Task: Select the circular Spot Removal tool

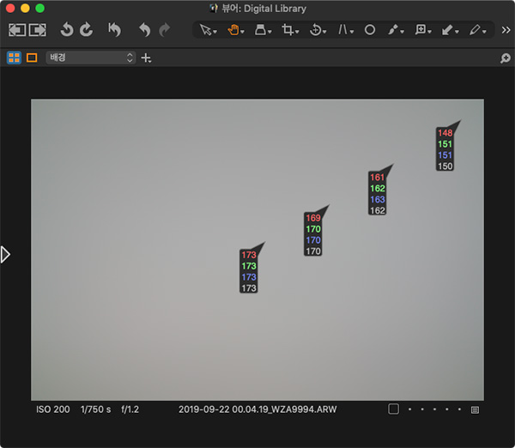Action: click(370, 30)
